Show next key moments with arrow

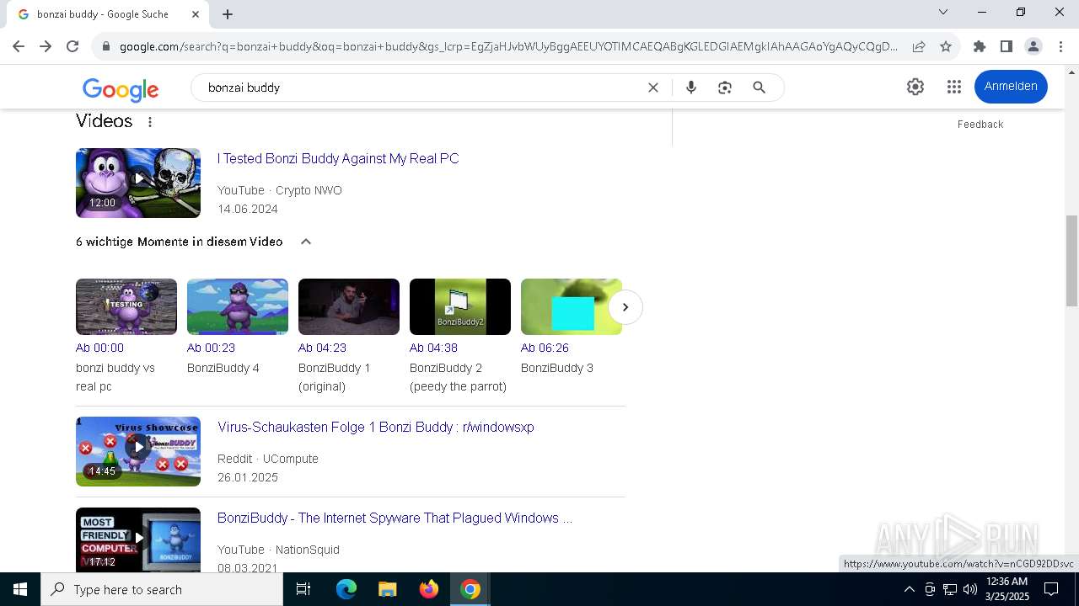pyautogui.click(x=625, y=307)
